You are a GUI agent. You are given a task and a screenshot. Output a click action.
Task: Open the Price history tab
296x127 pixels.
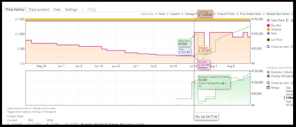[15, 9]
